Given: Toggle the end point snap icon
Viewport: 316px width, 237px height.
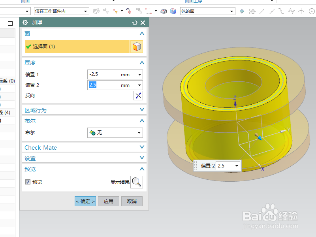Looking at the screenshot, I should point(262,11).
